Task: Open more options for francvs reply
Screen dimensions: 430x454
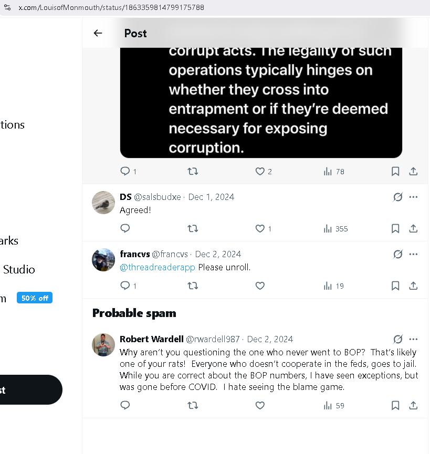Action: [x=413, y=254]
